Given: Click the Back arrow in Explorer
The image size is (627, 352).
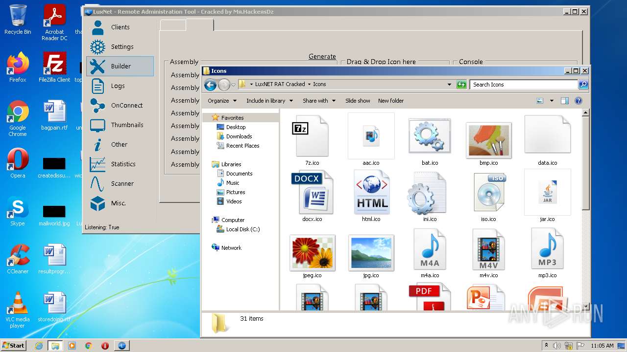Looking at the screenshot, I should 211,85.
